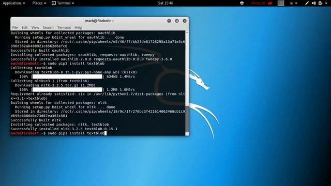
Task: Open the Help menu in terminal
Action: (x=78, y=27)
